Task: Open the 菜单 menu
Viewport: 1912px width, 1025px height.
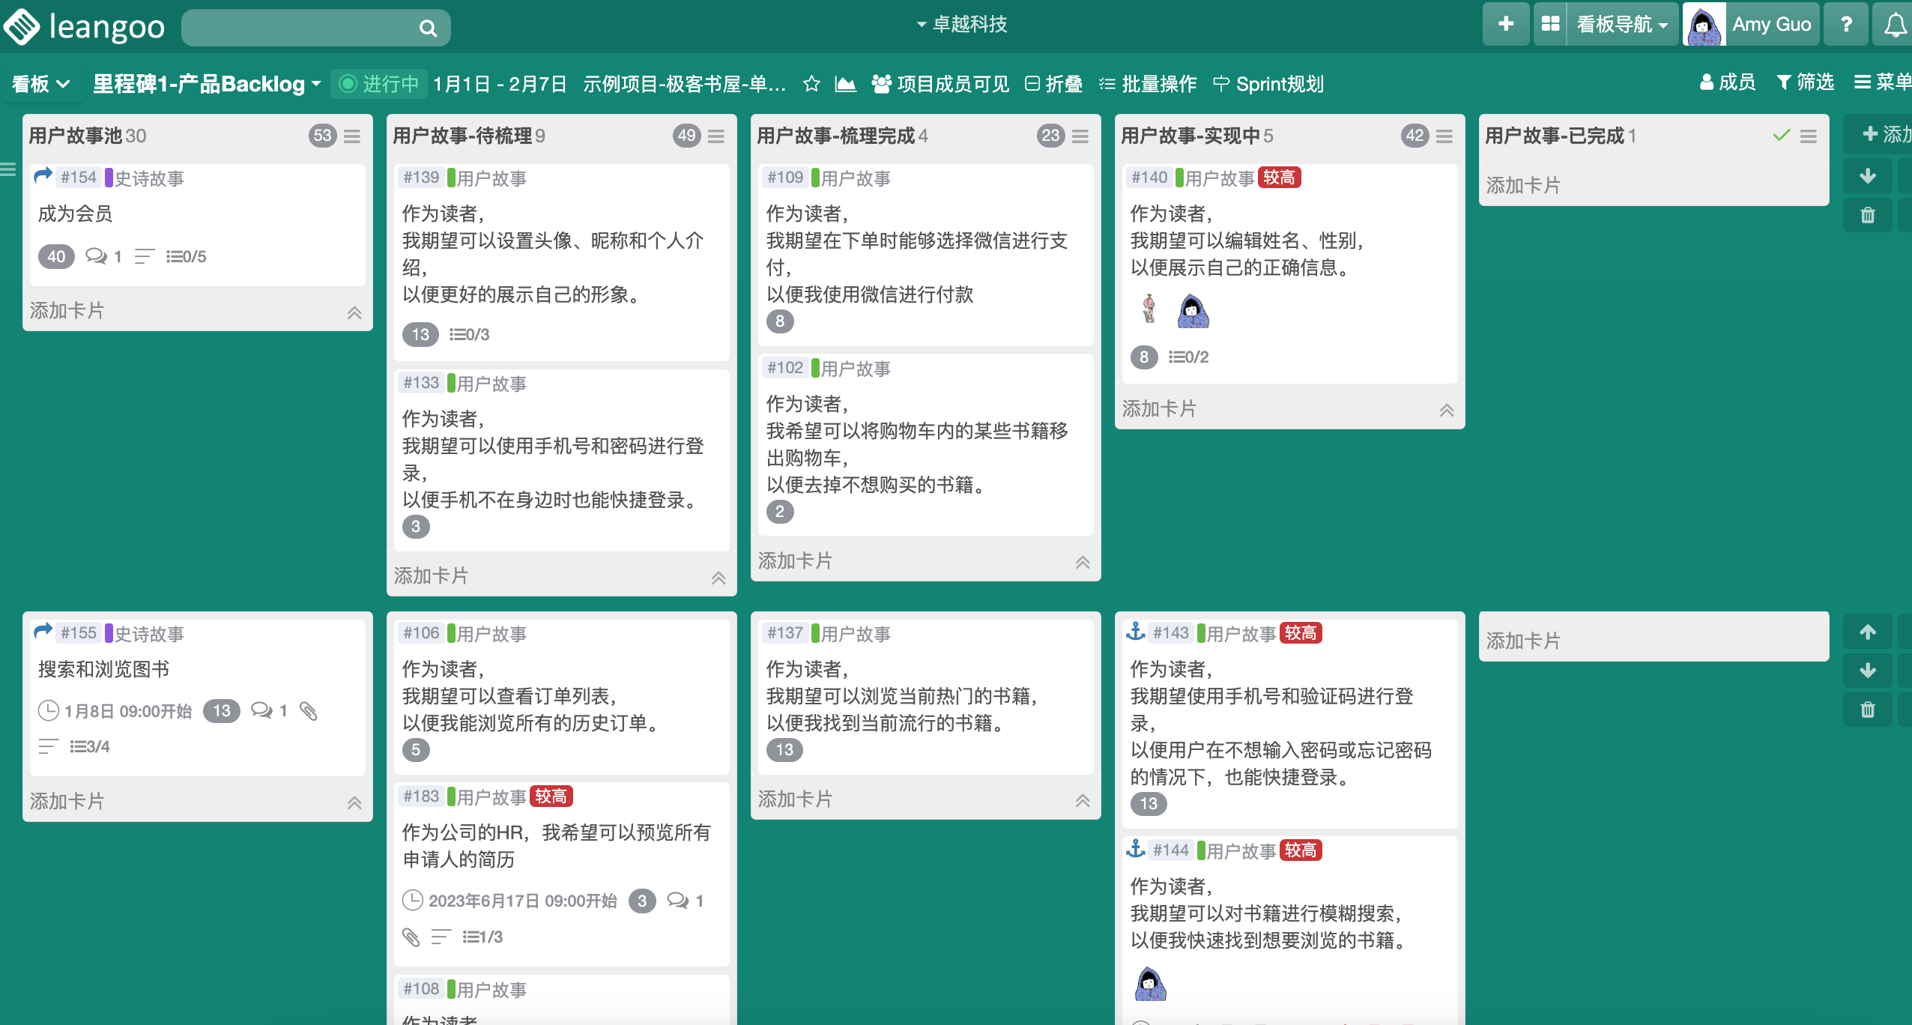Action: tap(1882, 82)
